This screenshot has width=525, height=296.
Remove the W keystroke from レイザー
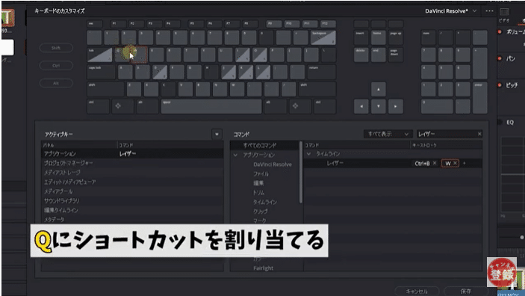coord(455,163)
